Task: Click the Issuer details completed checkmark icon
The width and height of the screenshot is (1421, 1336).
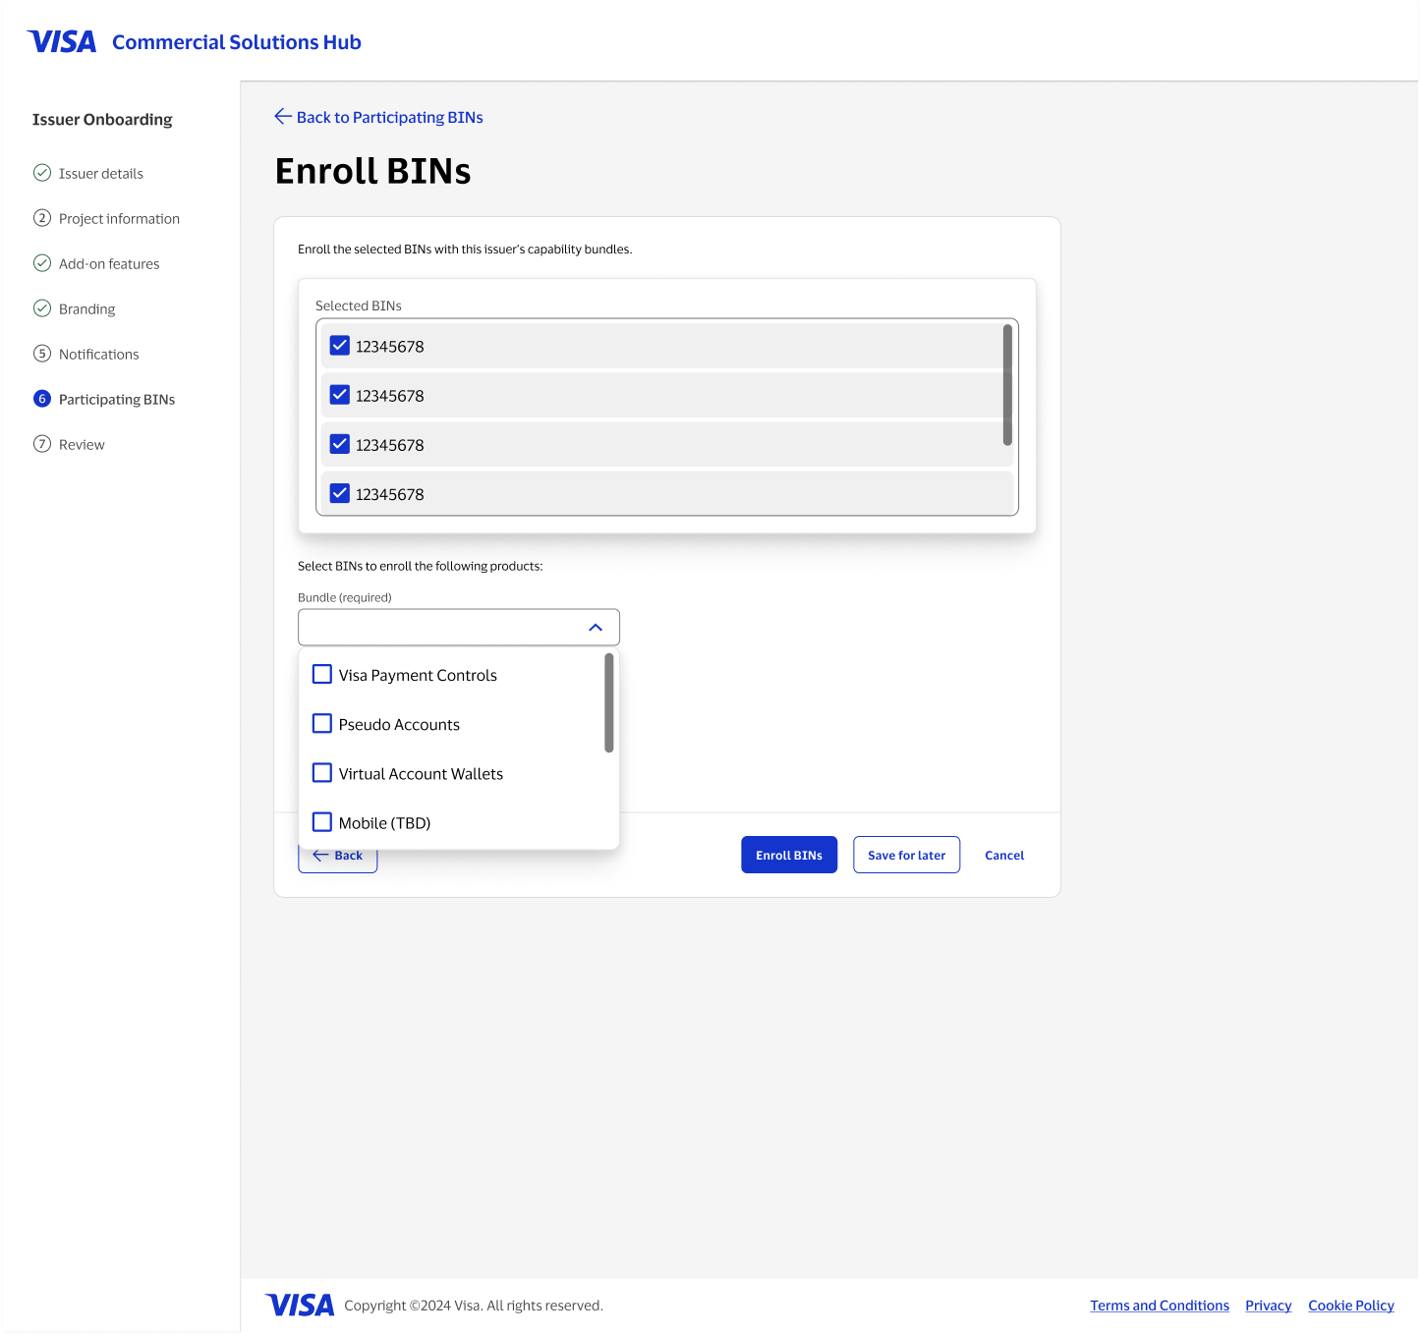Action: [42, 173]
